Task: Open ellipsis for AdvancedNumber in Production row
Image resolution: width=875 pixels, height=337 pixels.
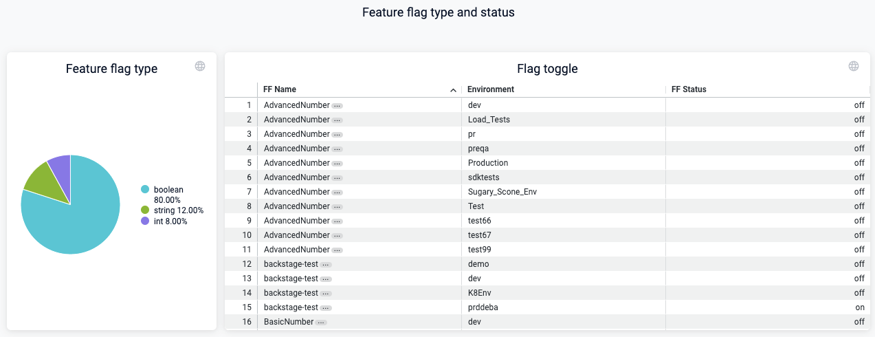Action: 337,163
